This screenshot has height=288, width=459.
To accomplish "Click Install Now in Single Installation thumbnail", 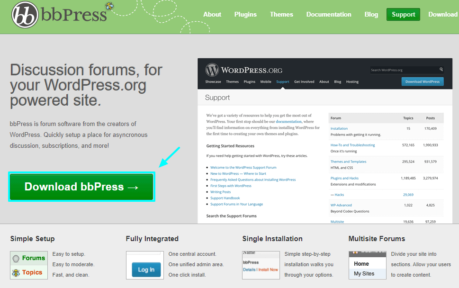I will point(268,270).
